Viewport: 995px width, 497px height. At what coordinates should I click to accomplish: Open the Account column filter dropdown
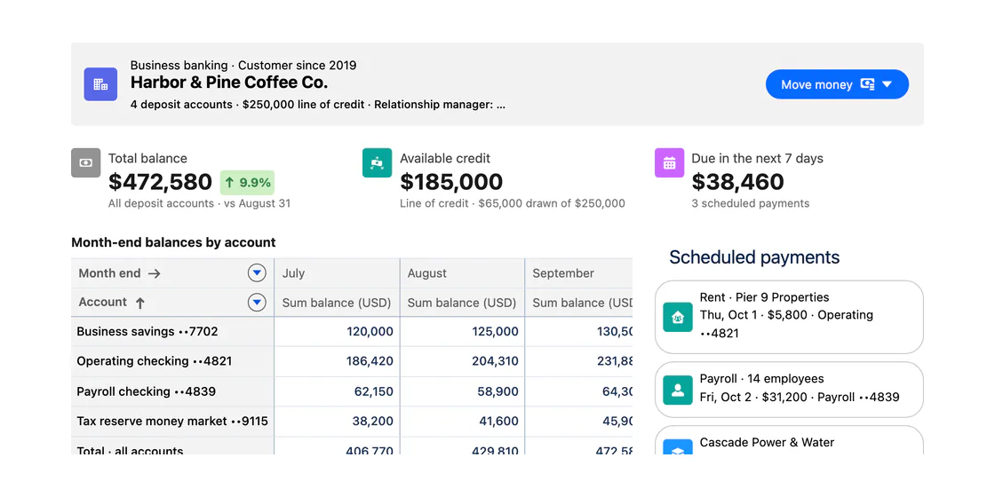tap(257, 303)
